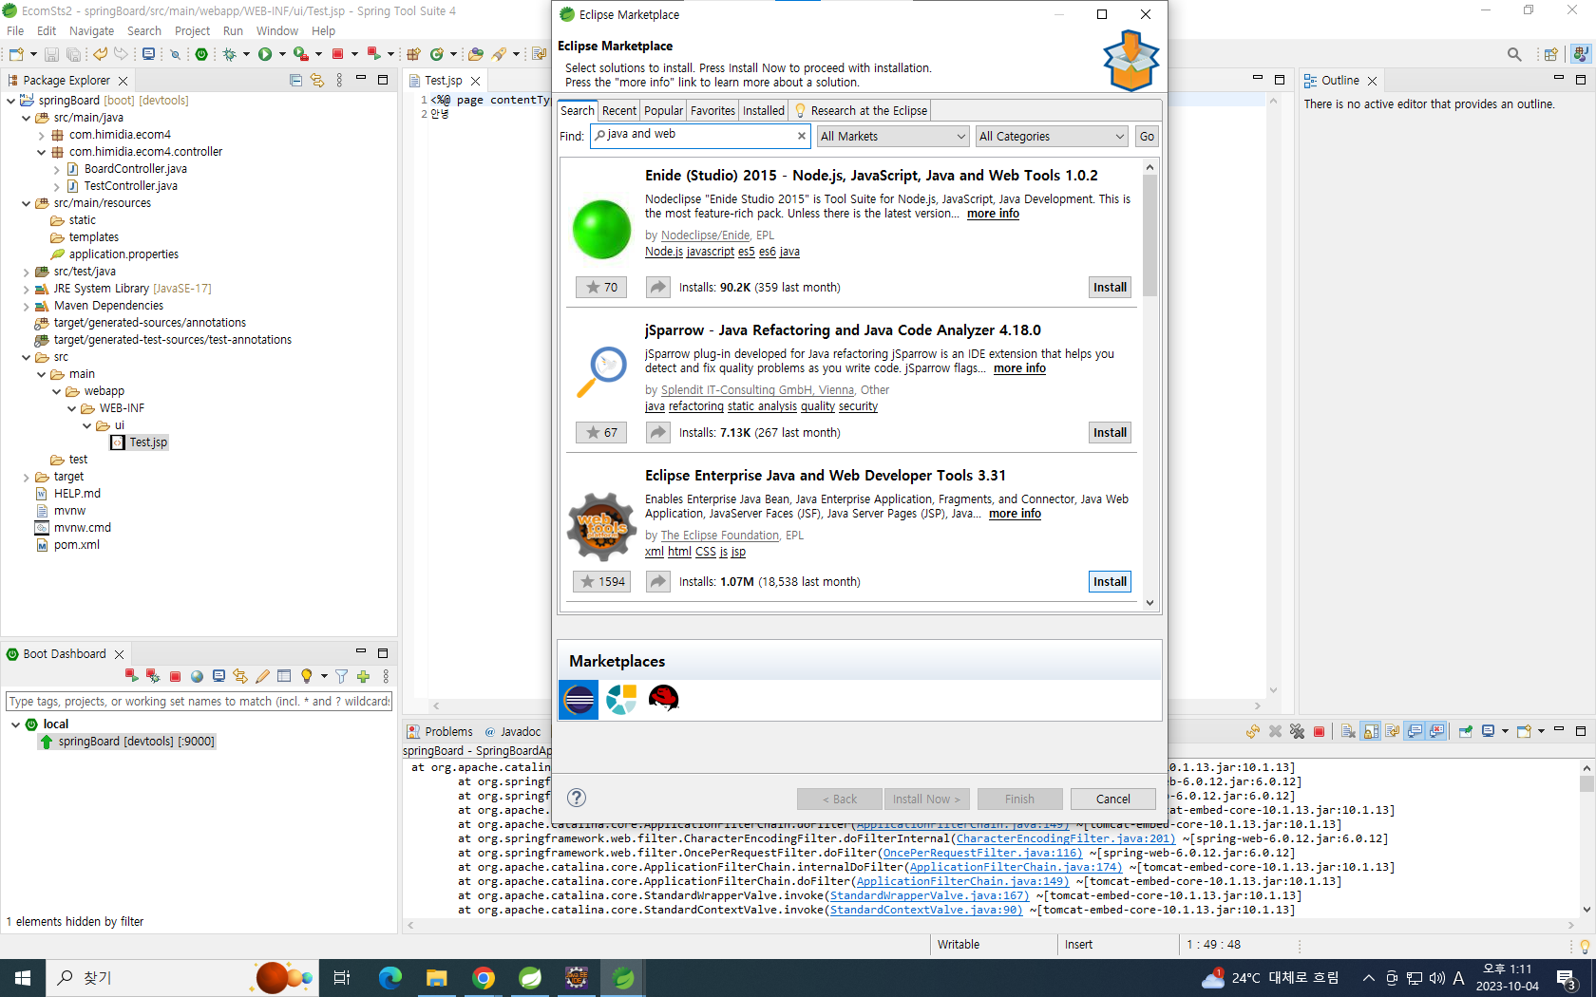Click the Marketplace results vertical scrollbar
This screenshot has width=1596, height=997.
tap(1149, 235)
